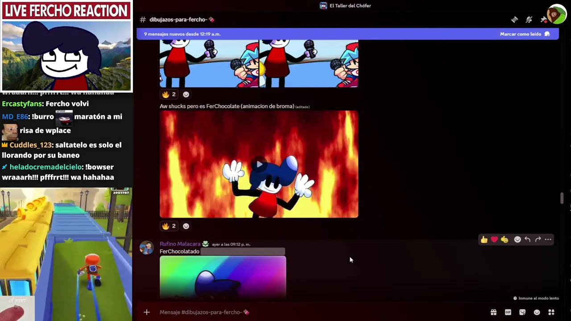The image size is (571, 321).
Task: Click the chat scrollbar thumb
Action: click(562, 198)
